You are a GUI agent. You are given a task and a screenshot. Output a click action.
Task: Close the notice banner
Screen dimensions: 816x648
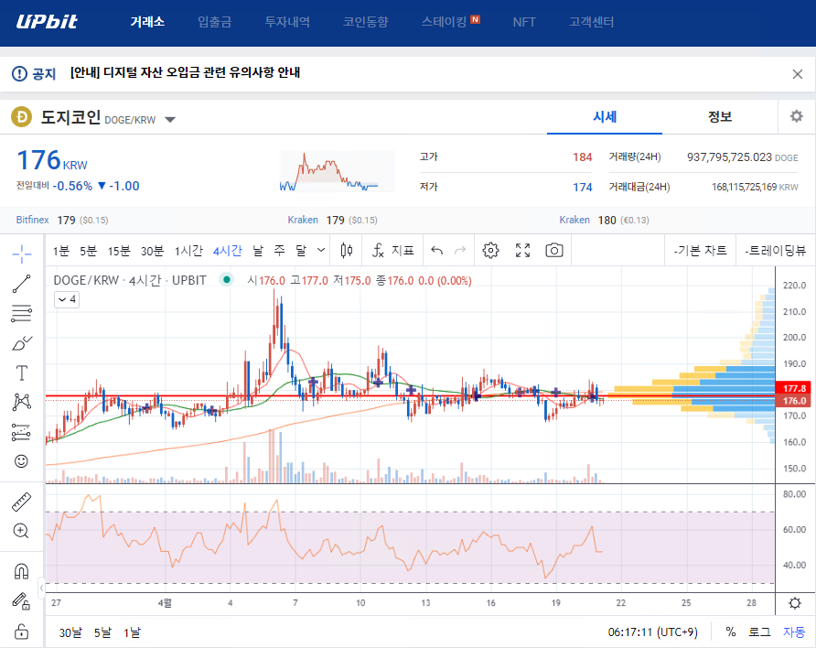click(798, 74)
